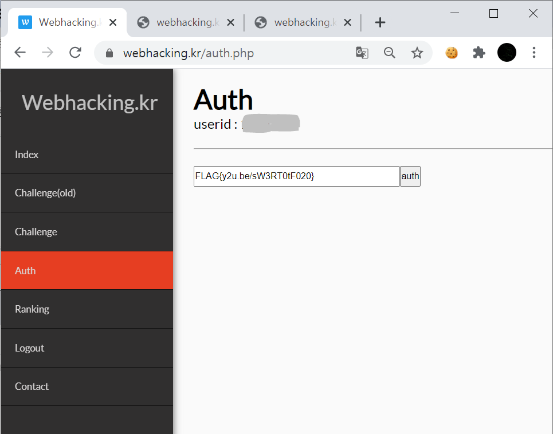
Task: Open the cookie extension icon
Action: (452, 53)
